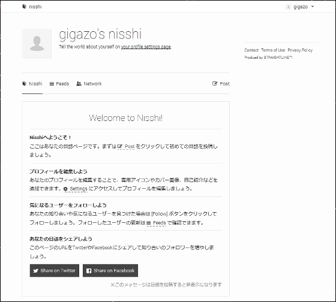Screen dimensions: 336x302
Task: Open the Terms of Use link
Action: [x=273, y=50]
